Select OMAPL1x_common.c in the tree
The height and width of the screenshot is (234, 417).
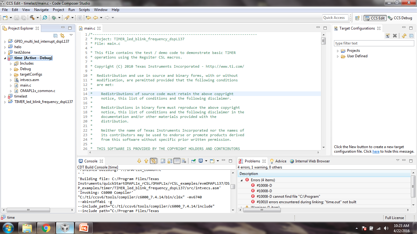[38, 91]
